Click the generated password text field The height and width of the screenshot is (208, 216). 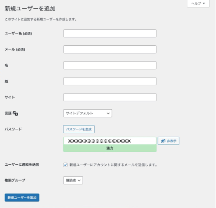[x=110, y=141]
